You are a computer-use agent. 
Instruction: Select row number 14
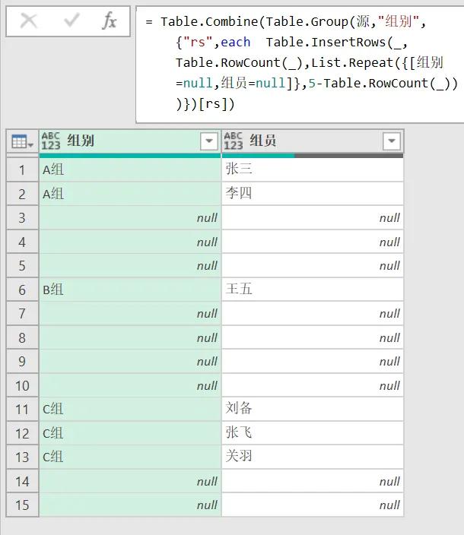pyautogui.click(x=22, y=481)
